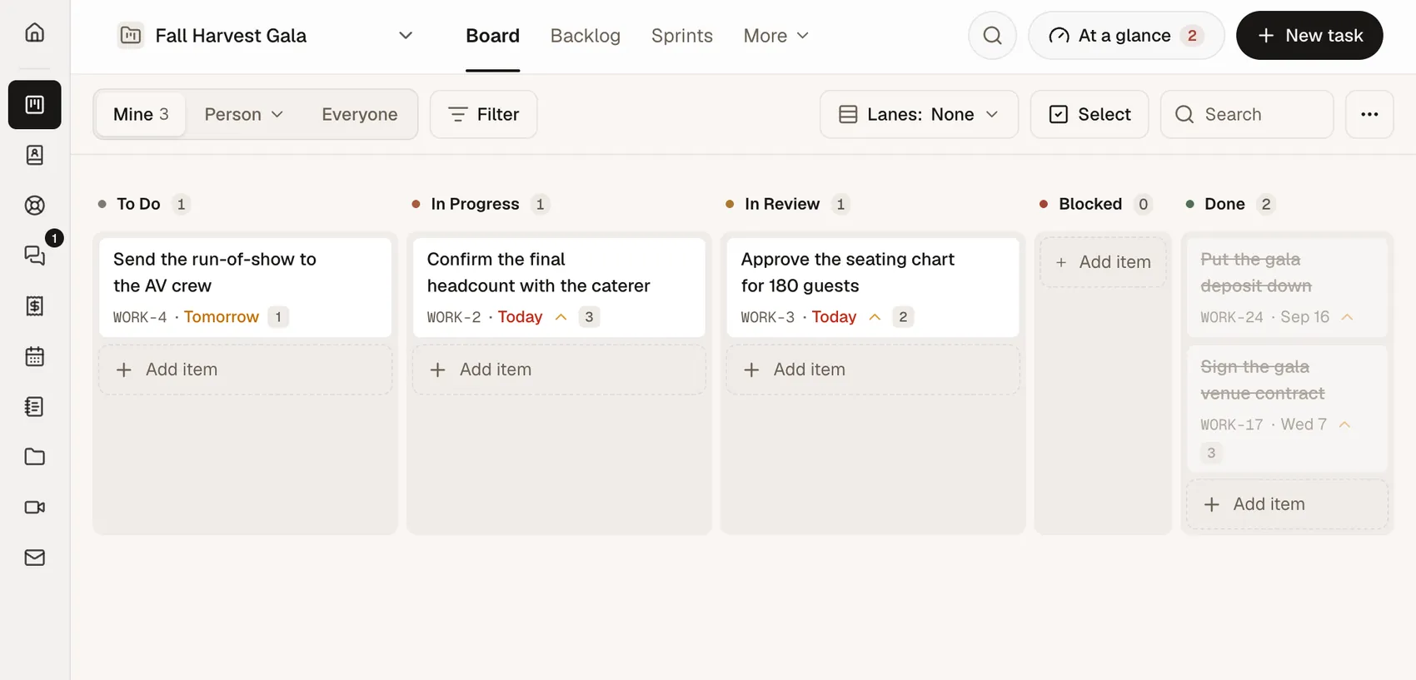Show only Mine tasks
This screenshot has height=680, width=1416.
pos(141,114)
